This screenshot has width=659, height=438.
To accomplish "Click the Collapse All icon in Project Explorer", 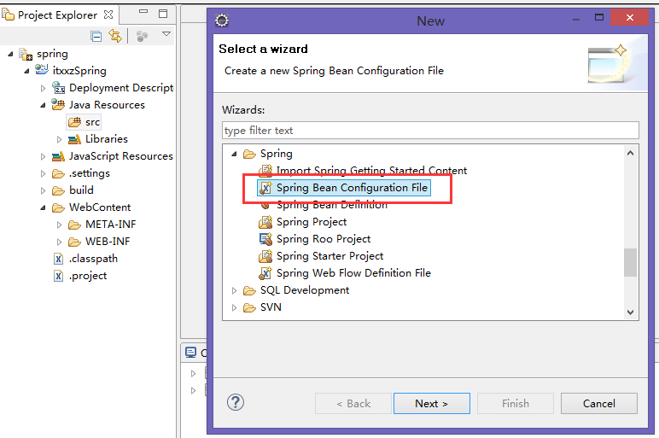I will click(x=96, y=37).
